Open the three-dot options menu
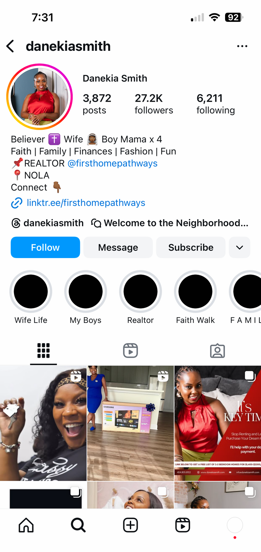The image size is (261, 552). coord(242,46)
